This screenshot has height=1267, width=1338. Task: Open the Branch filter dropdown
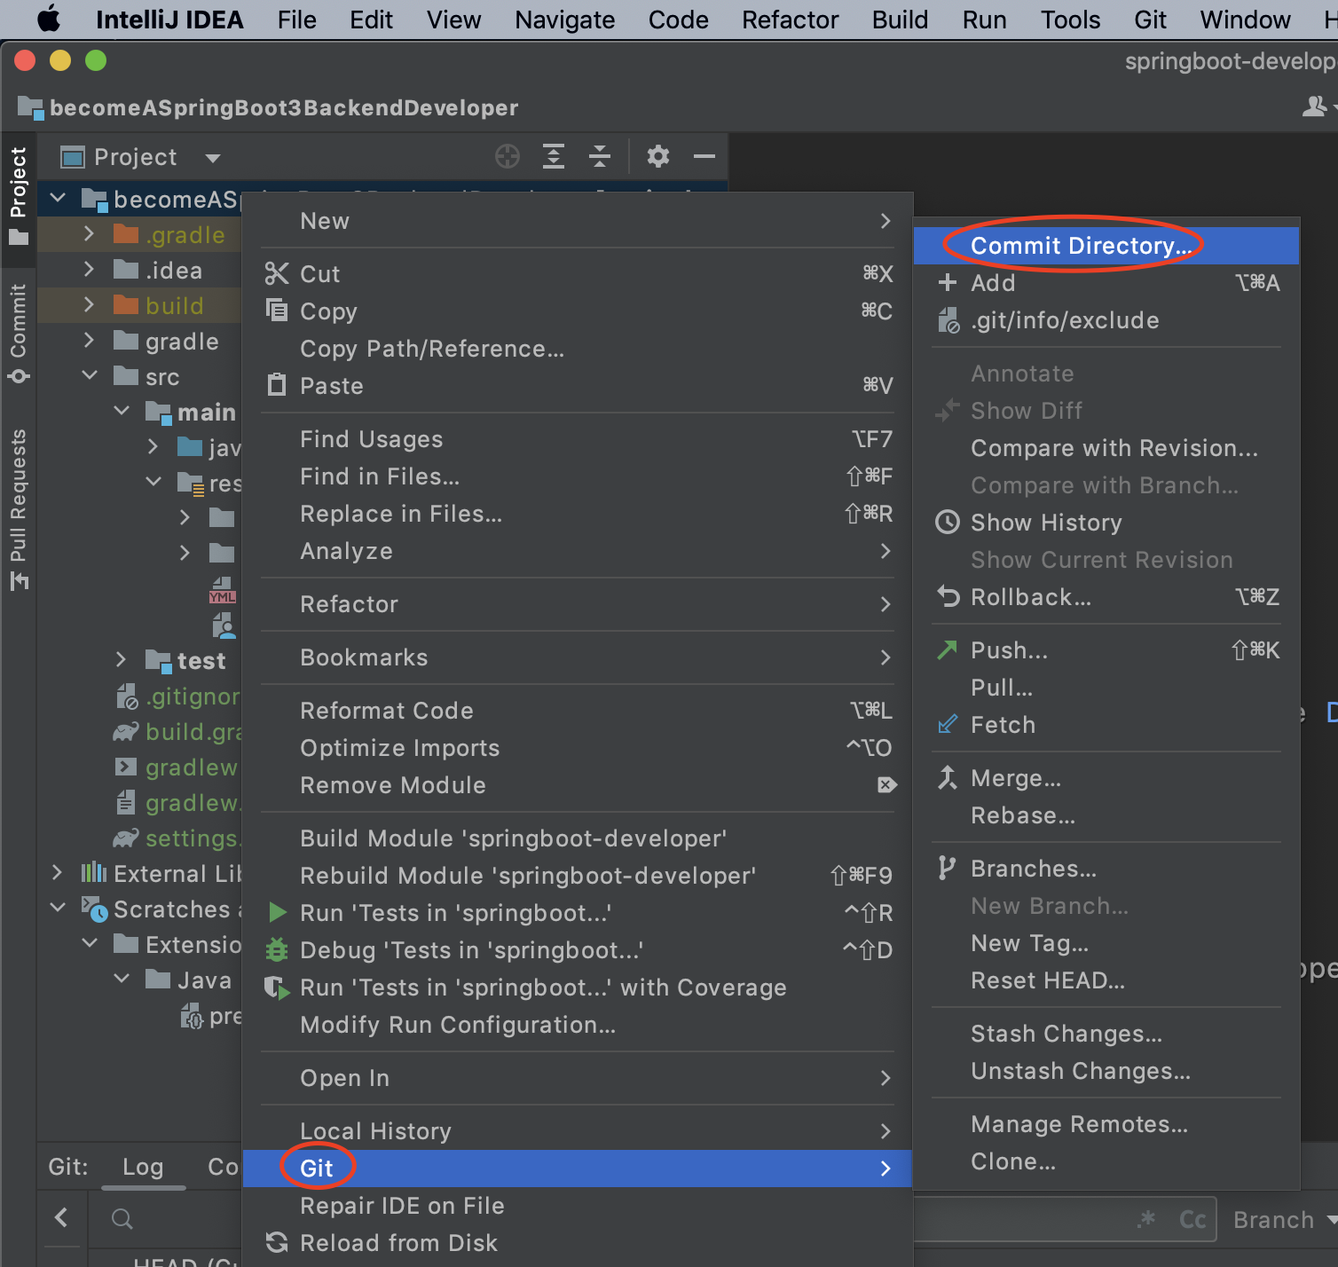point(1284,1220)
